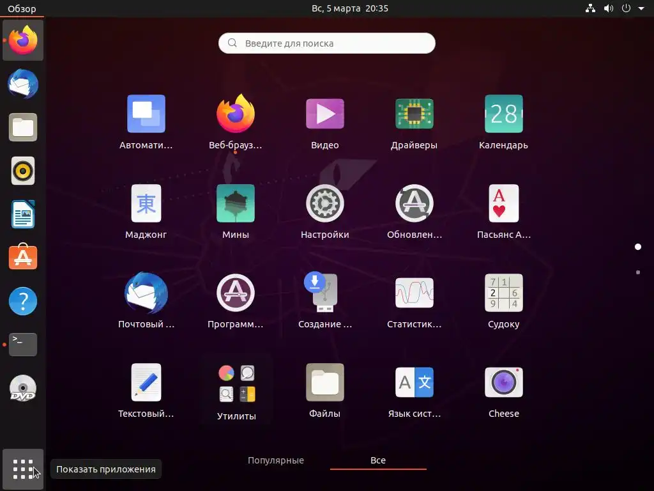Launch LibreOffice Writer from the dock
Screen dimensions: 654x491
23,214
